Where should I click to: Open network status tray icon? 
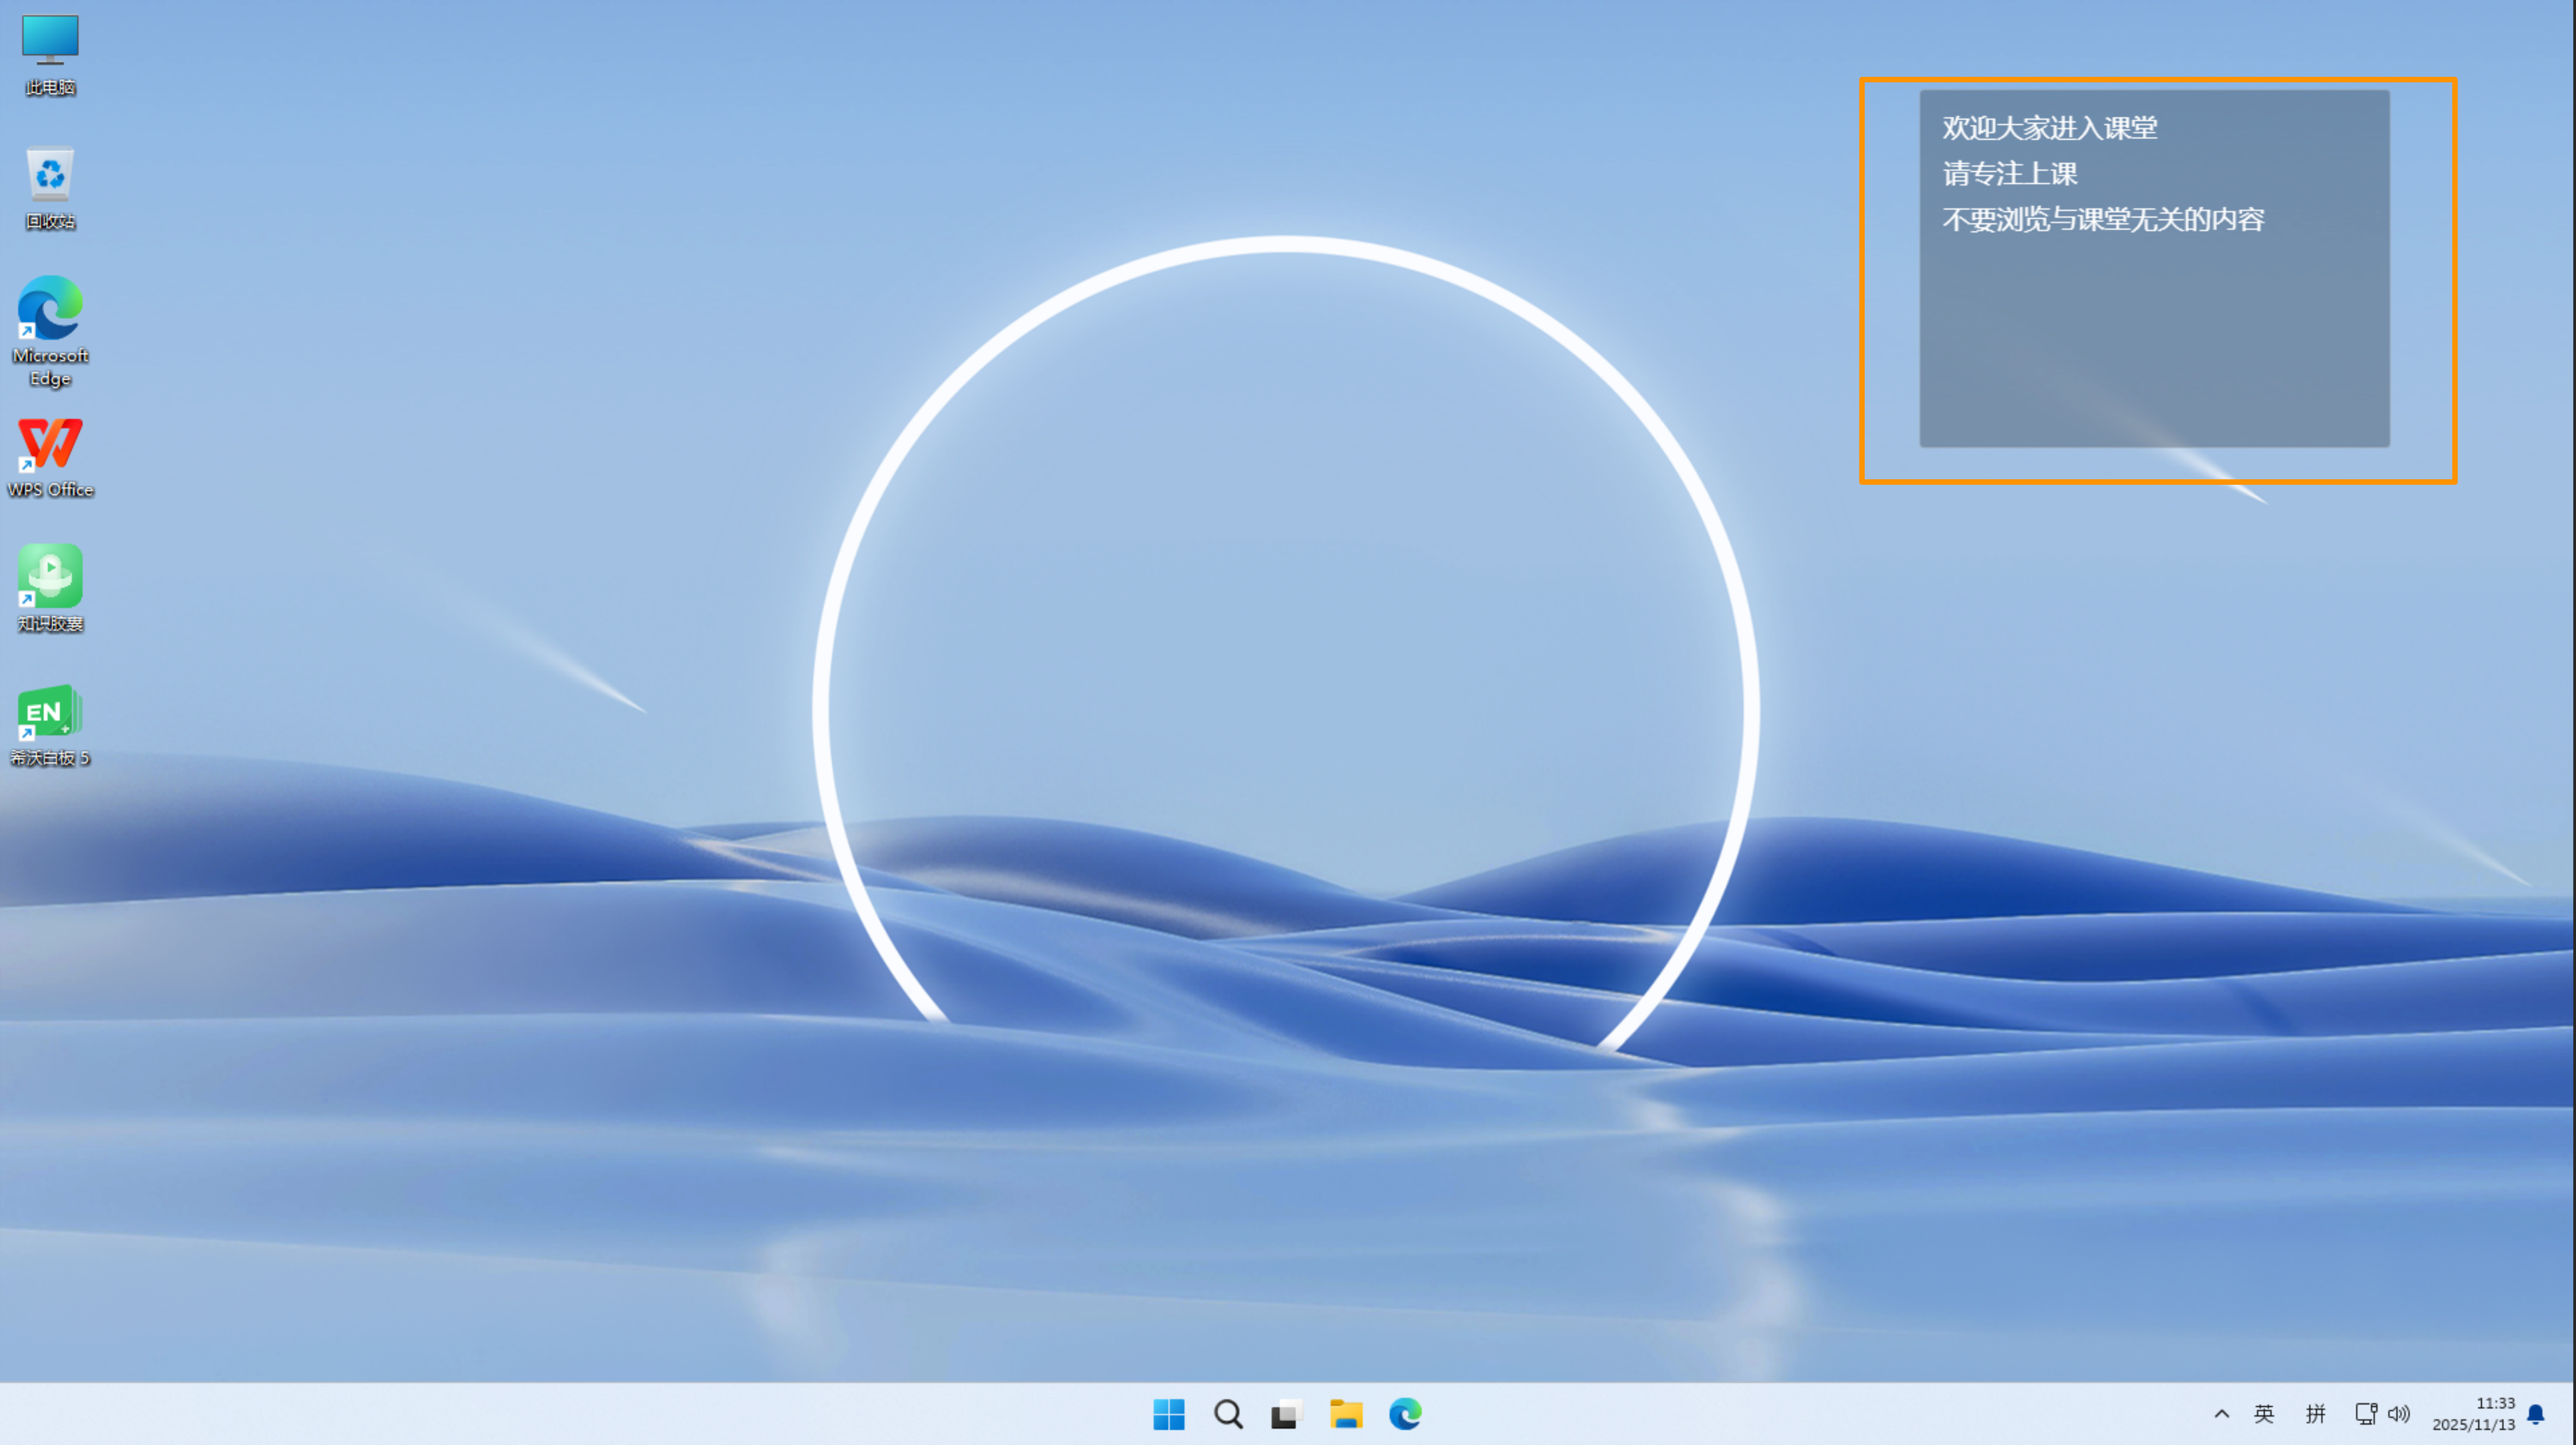[2365, 1414]
